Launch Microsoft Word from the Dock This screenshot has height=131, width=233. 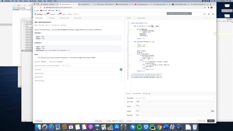coord(166,127)
